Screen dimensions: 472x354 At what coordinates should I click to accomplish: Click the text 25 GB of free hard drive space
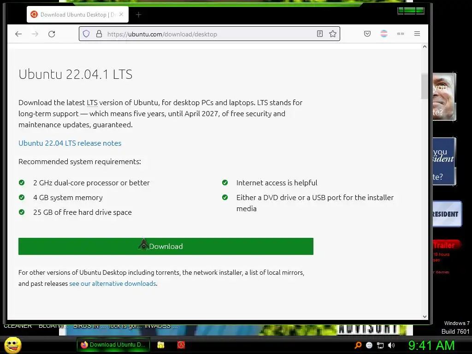[83, 212]
